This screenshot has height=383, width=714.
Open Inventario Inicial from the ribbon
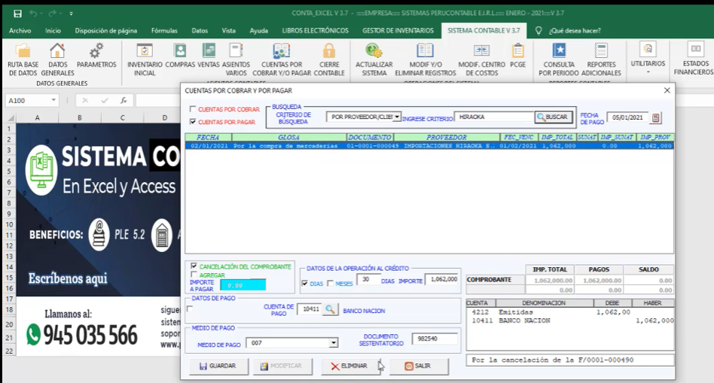point(145,52)
